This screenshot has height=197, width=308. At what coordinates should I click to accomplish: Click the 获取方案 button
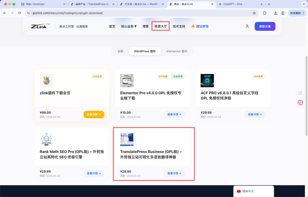(265, 26)
